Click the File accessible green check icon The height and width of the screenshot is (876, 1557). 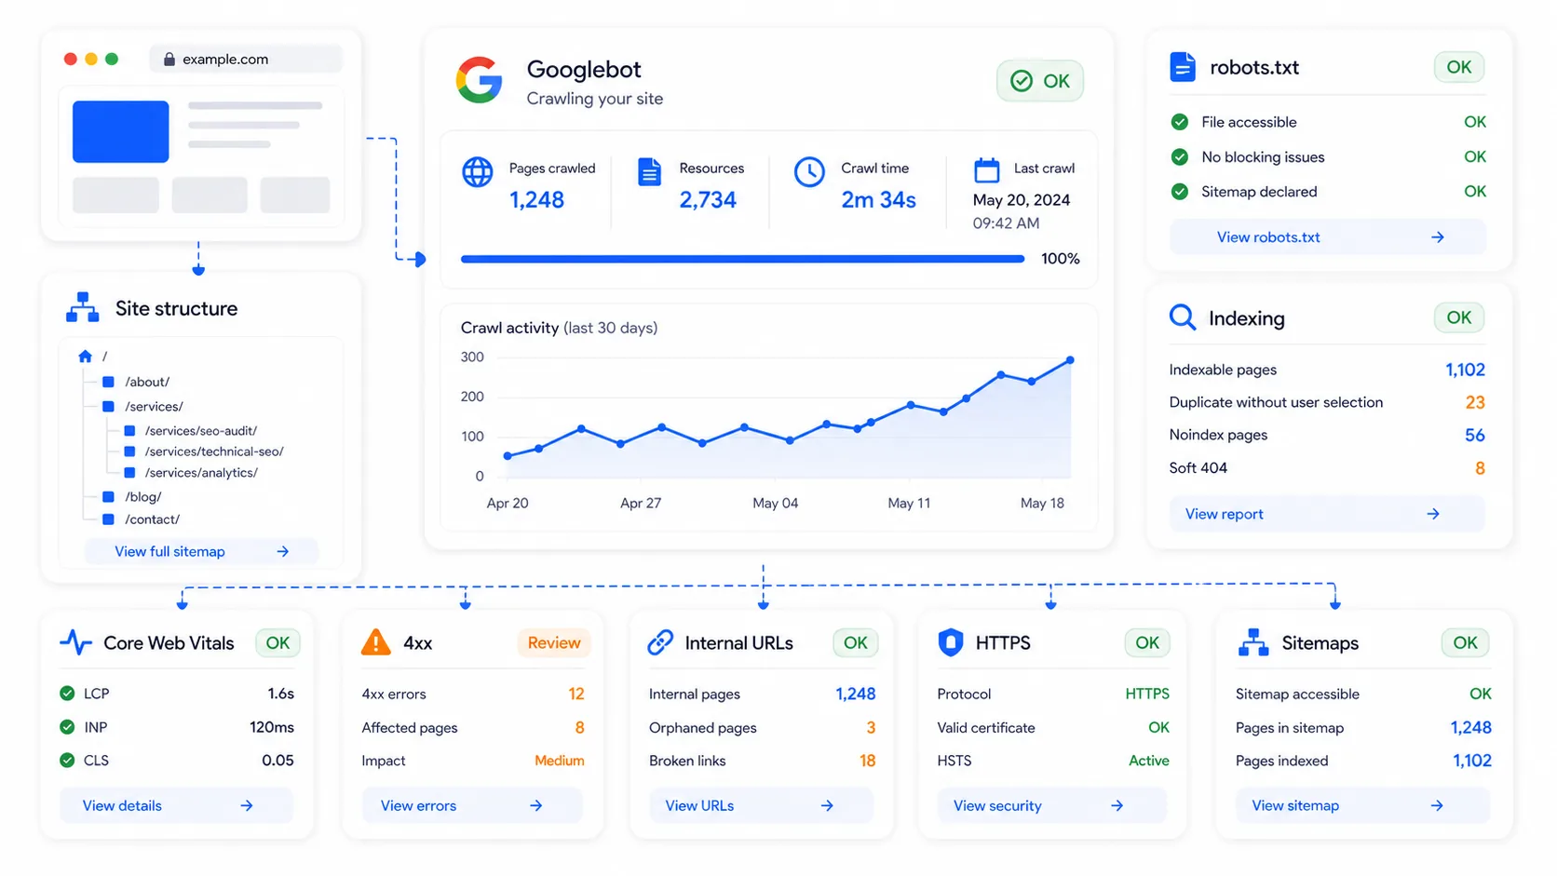1180,122
